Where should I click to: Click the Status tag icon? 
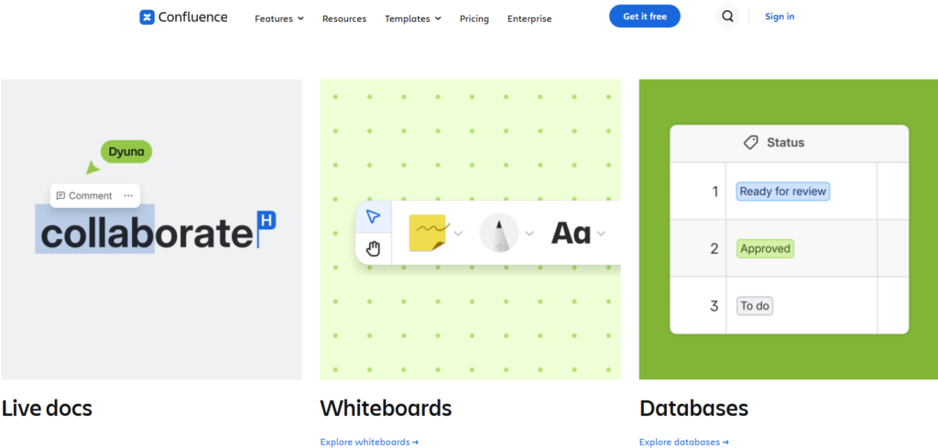[x=751, y=142]
